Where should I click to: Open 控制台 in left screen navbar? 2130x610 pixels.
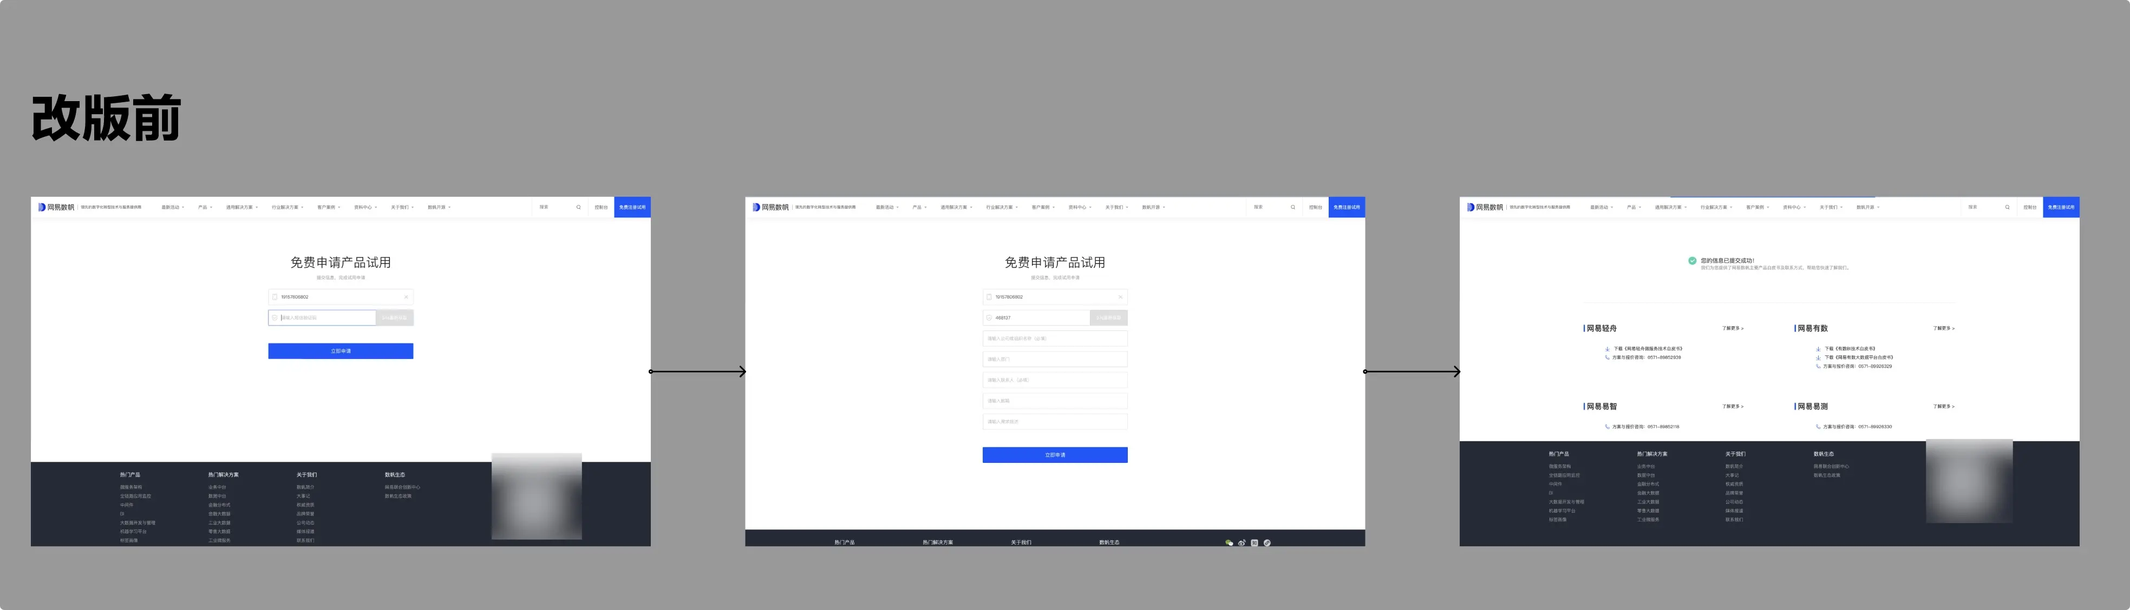(x=600, y=207)
